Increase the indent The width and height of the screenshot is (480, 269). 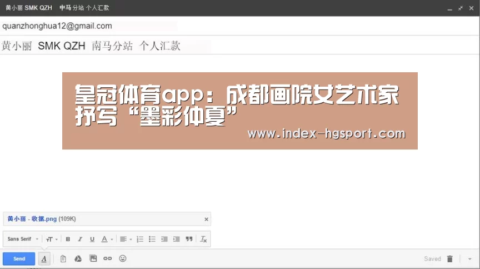[176, 240]
